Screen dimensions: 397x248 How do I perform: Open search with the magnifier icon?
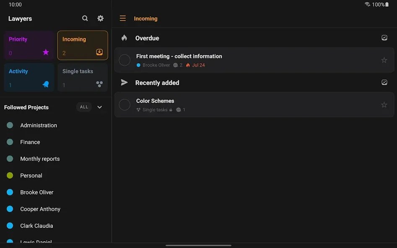85,18
